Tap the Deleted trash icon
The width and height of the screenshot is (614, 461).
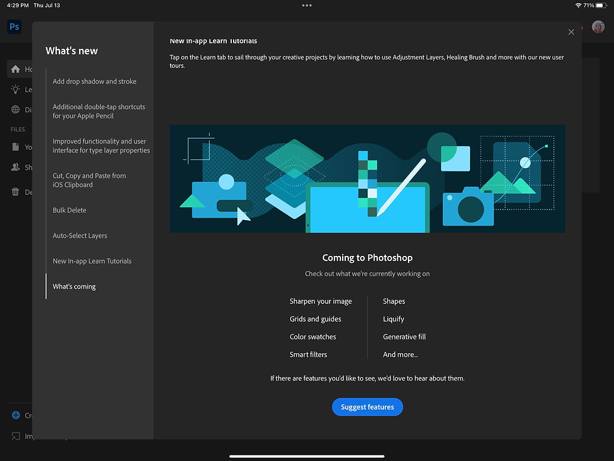point(15,192)
